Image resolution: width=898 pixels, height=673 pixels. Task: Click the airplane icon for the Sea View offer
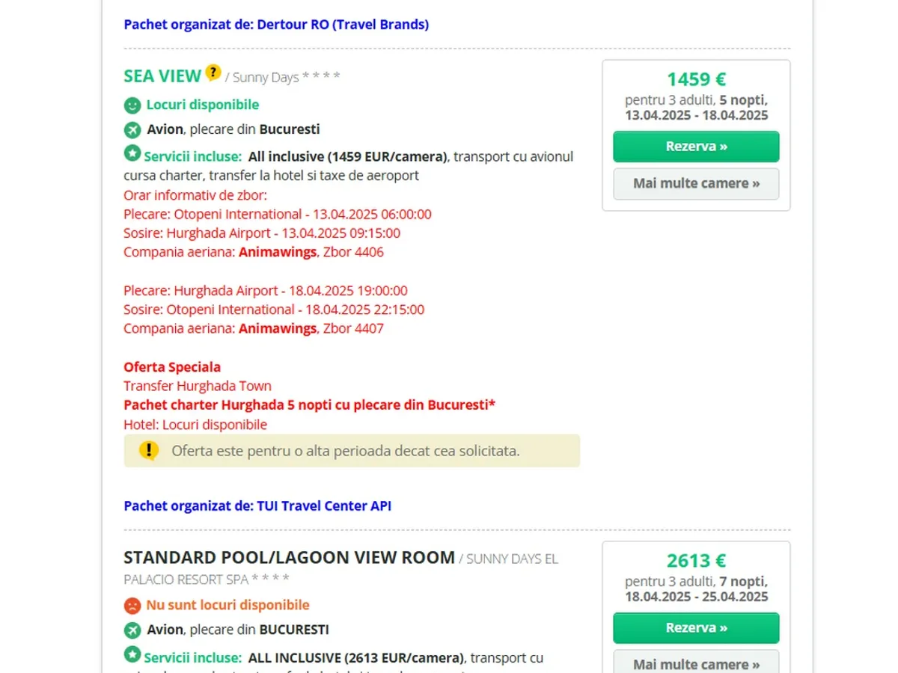pos(132,130)
